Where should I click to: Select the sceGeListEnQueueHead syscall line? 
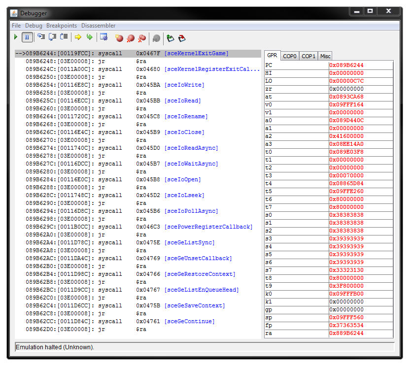(138, 290)
